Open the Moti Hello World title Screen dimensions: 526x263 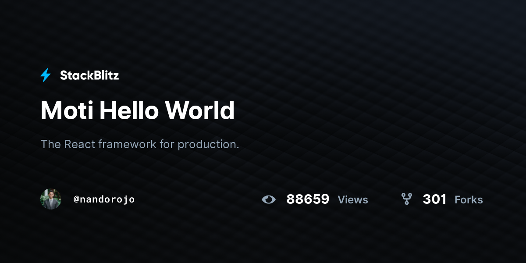[x=138, y=110]
